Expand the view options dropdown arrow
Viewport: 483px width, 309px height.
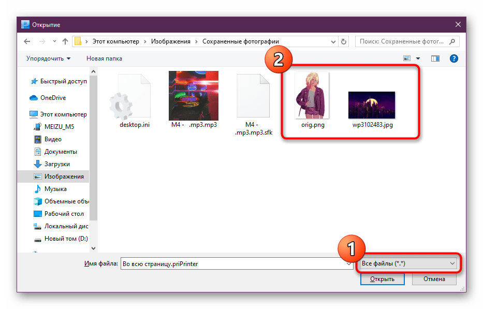[x=418, y=58]
